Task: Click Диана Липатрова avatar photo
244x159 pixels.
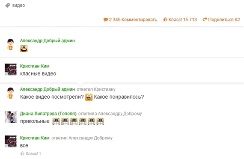Action: click(x=11, y=117)
